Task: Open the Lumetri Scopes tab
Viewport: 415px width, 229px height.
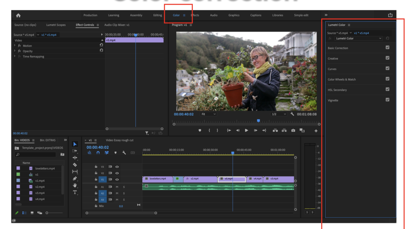Action: coord(56,25)
